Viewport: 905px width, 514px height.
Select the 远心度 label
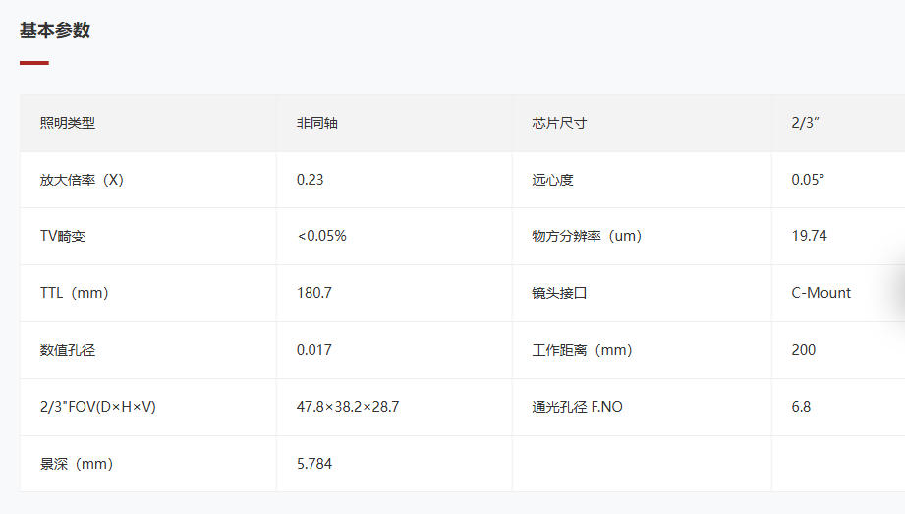(x=552, y=180)
